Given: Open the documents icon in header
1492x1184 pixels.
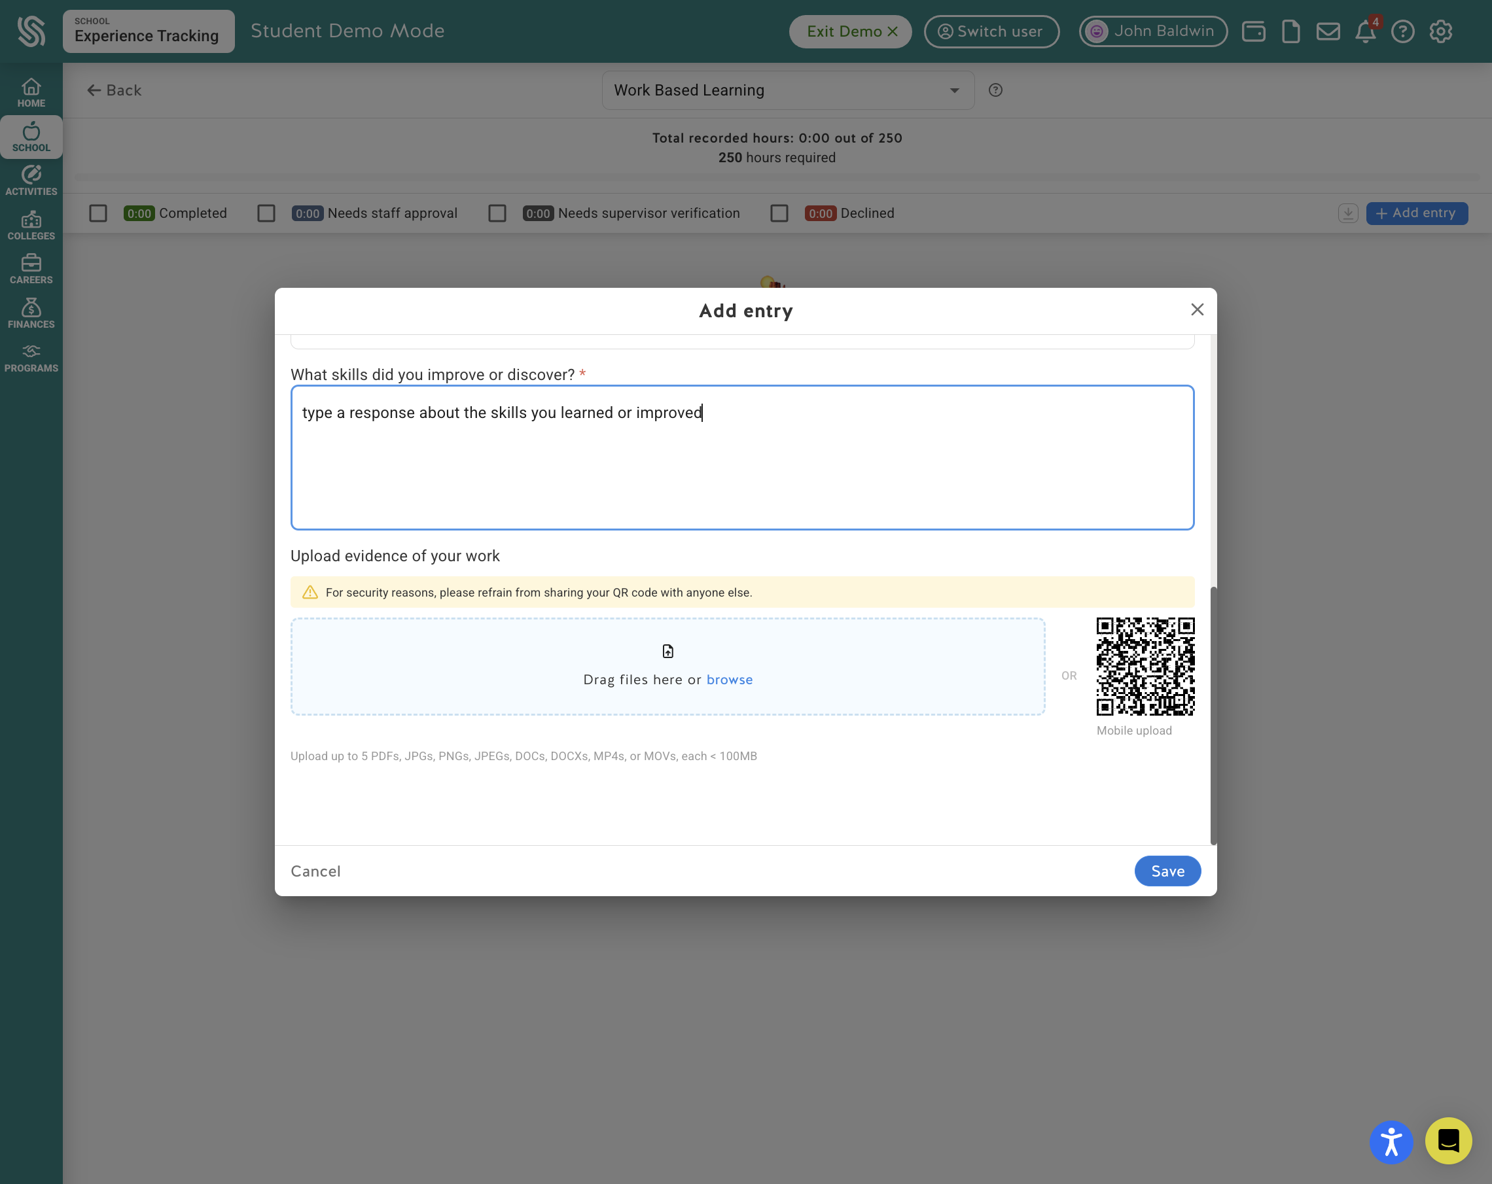Looking at the screenshot, I should click(1290, 31).
